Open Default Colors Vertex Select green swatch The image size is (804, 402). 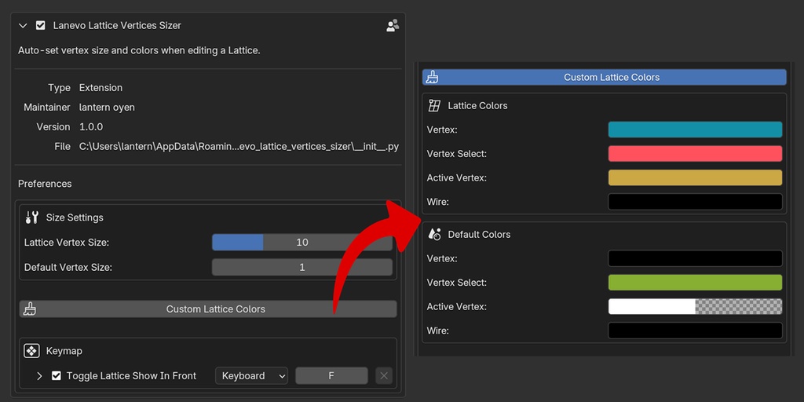coord(695,283)
